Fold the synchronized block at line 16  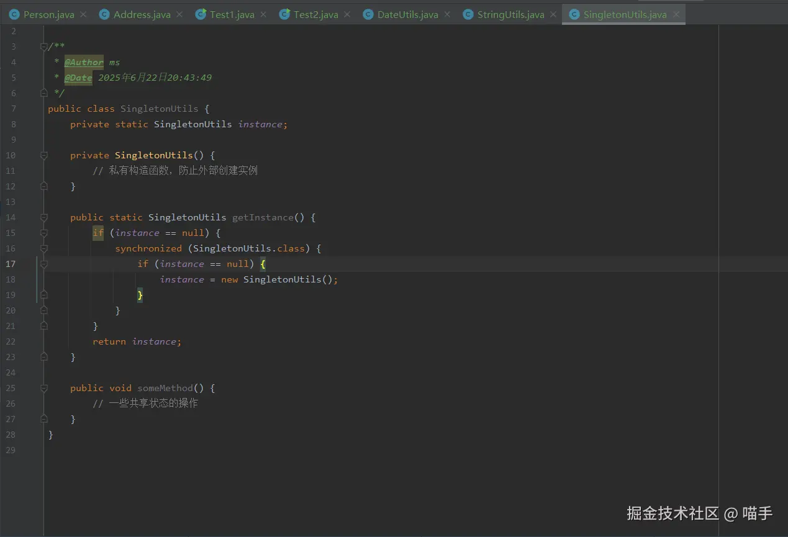(44, 248)
